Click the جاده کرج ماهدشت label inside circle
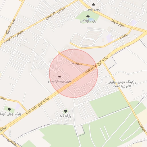 point(96,65)
